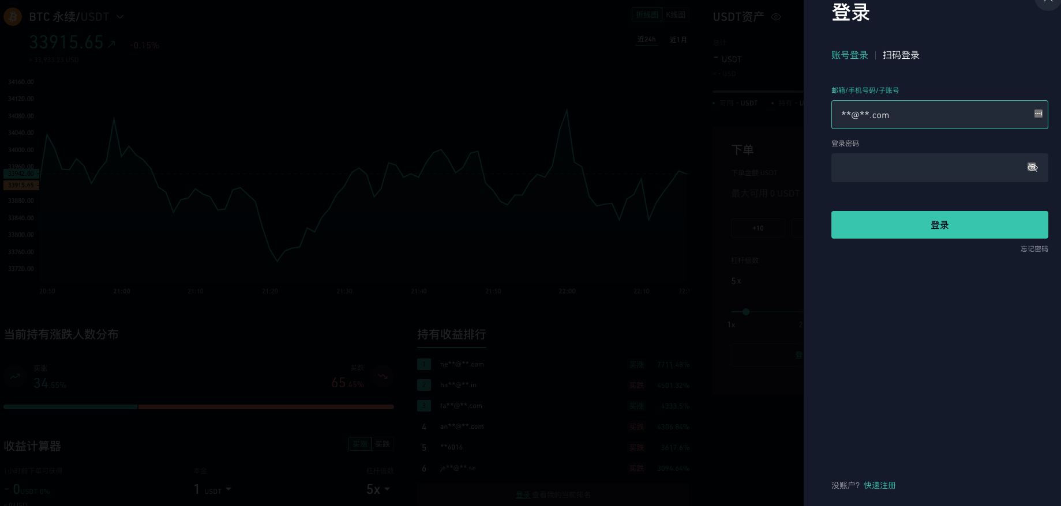Expand the BTC 永续/USDT pair dropdown
The width and height of the screenshot is (1061, 506).
pyautogui.click(x=120, y=17)
